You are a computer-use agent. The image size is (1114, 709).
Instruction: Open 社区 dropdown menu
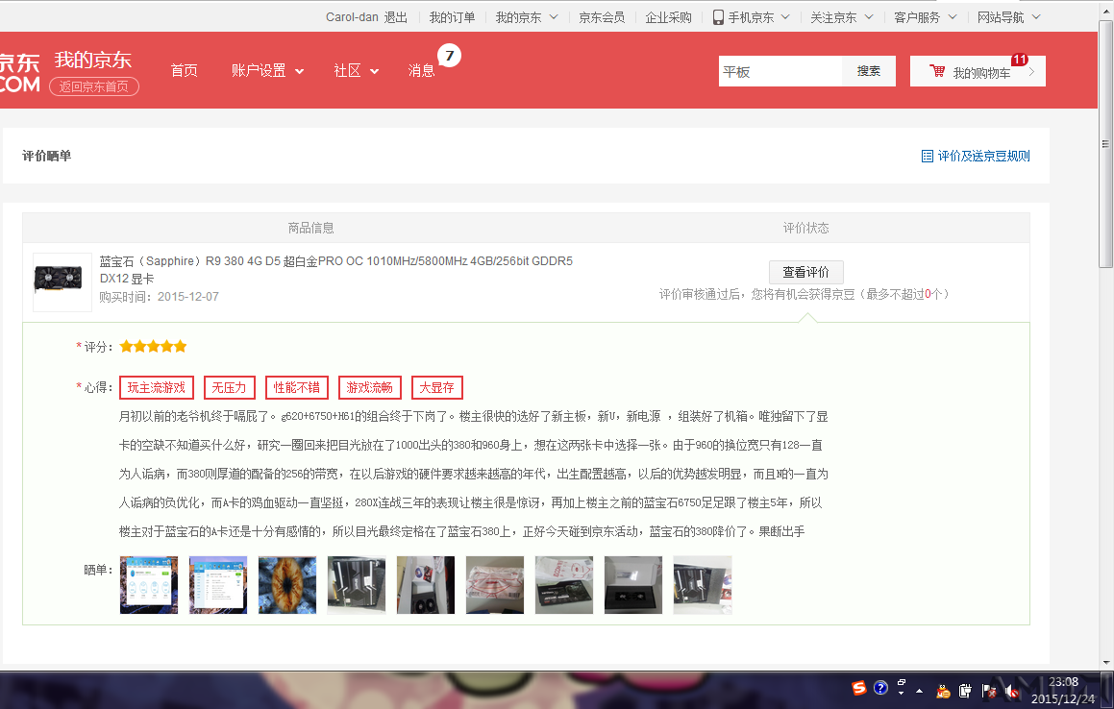tap(356, 70)
